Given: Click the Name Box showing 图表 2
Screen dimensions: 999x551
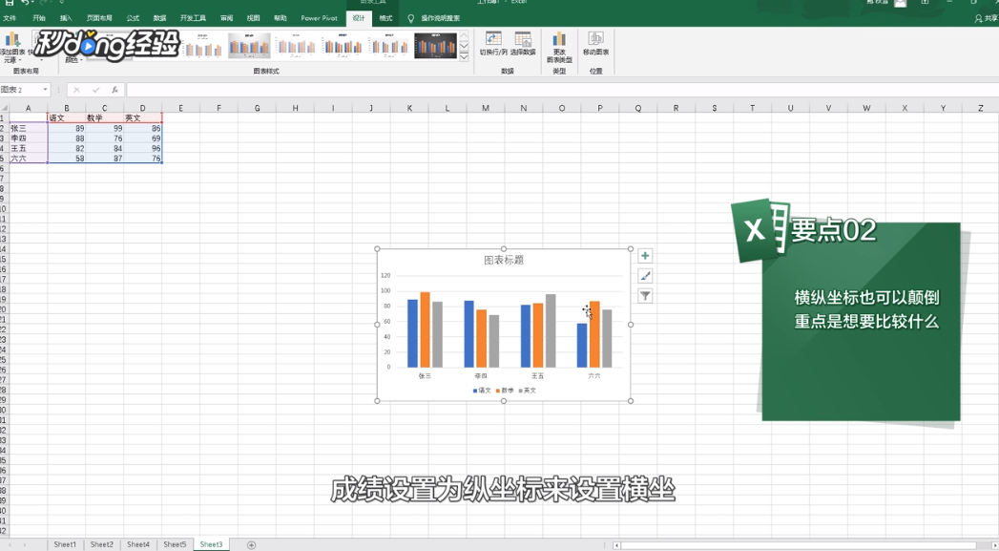Looking at the screenshot, I should tap(21, 90).
